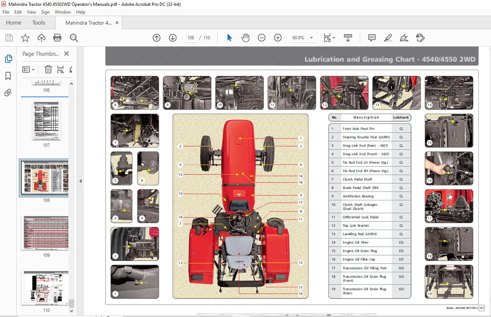Go to previous page arrow
Image resolution: width=491 pixels, height=317 pixels.
click(x=157, y=38)
